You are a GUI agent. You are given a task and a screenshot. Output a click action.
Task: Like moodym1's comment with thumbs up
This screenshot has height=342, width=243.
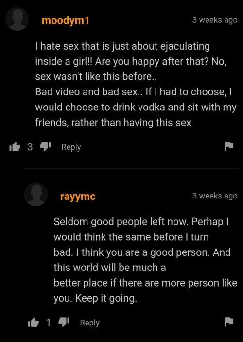coord(15,147)
